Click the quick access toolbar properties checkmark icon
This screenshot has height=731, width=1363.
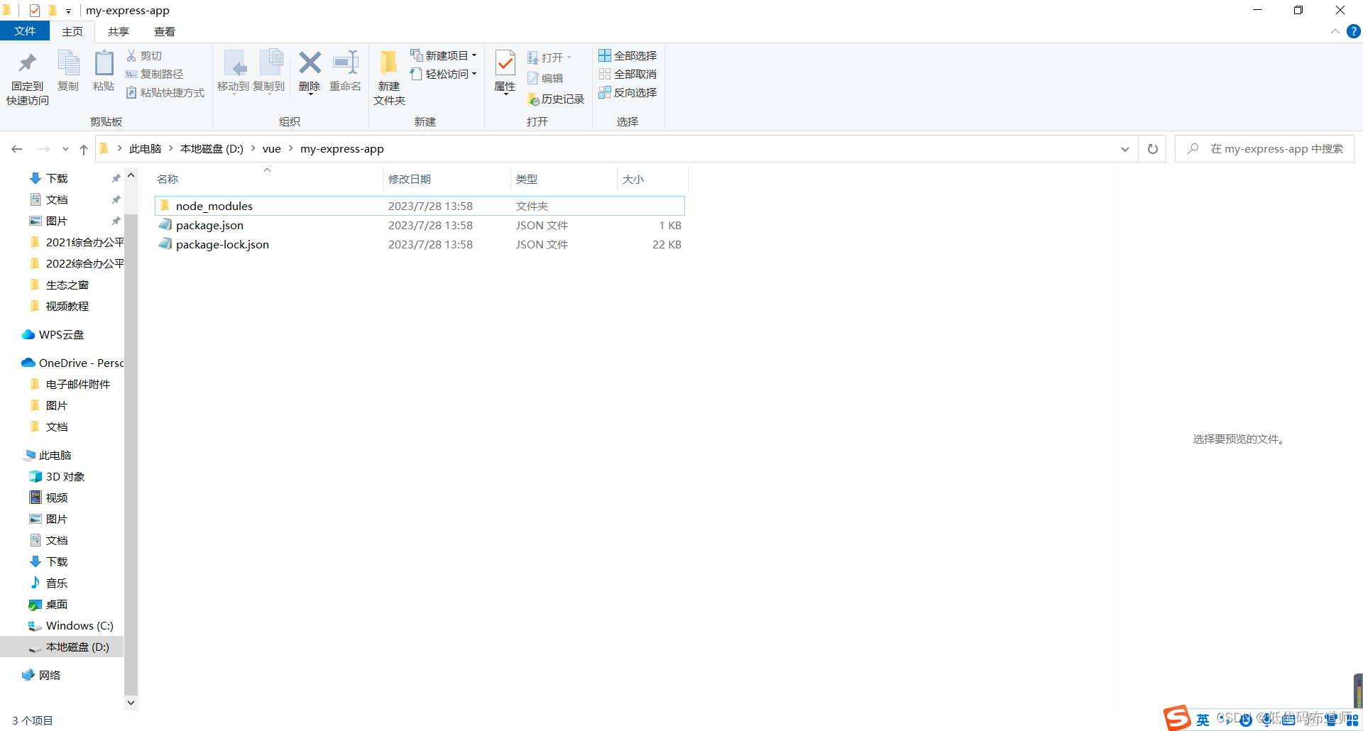[x=34, y=11]
